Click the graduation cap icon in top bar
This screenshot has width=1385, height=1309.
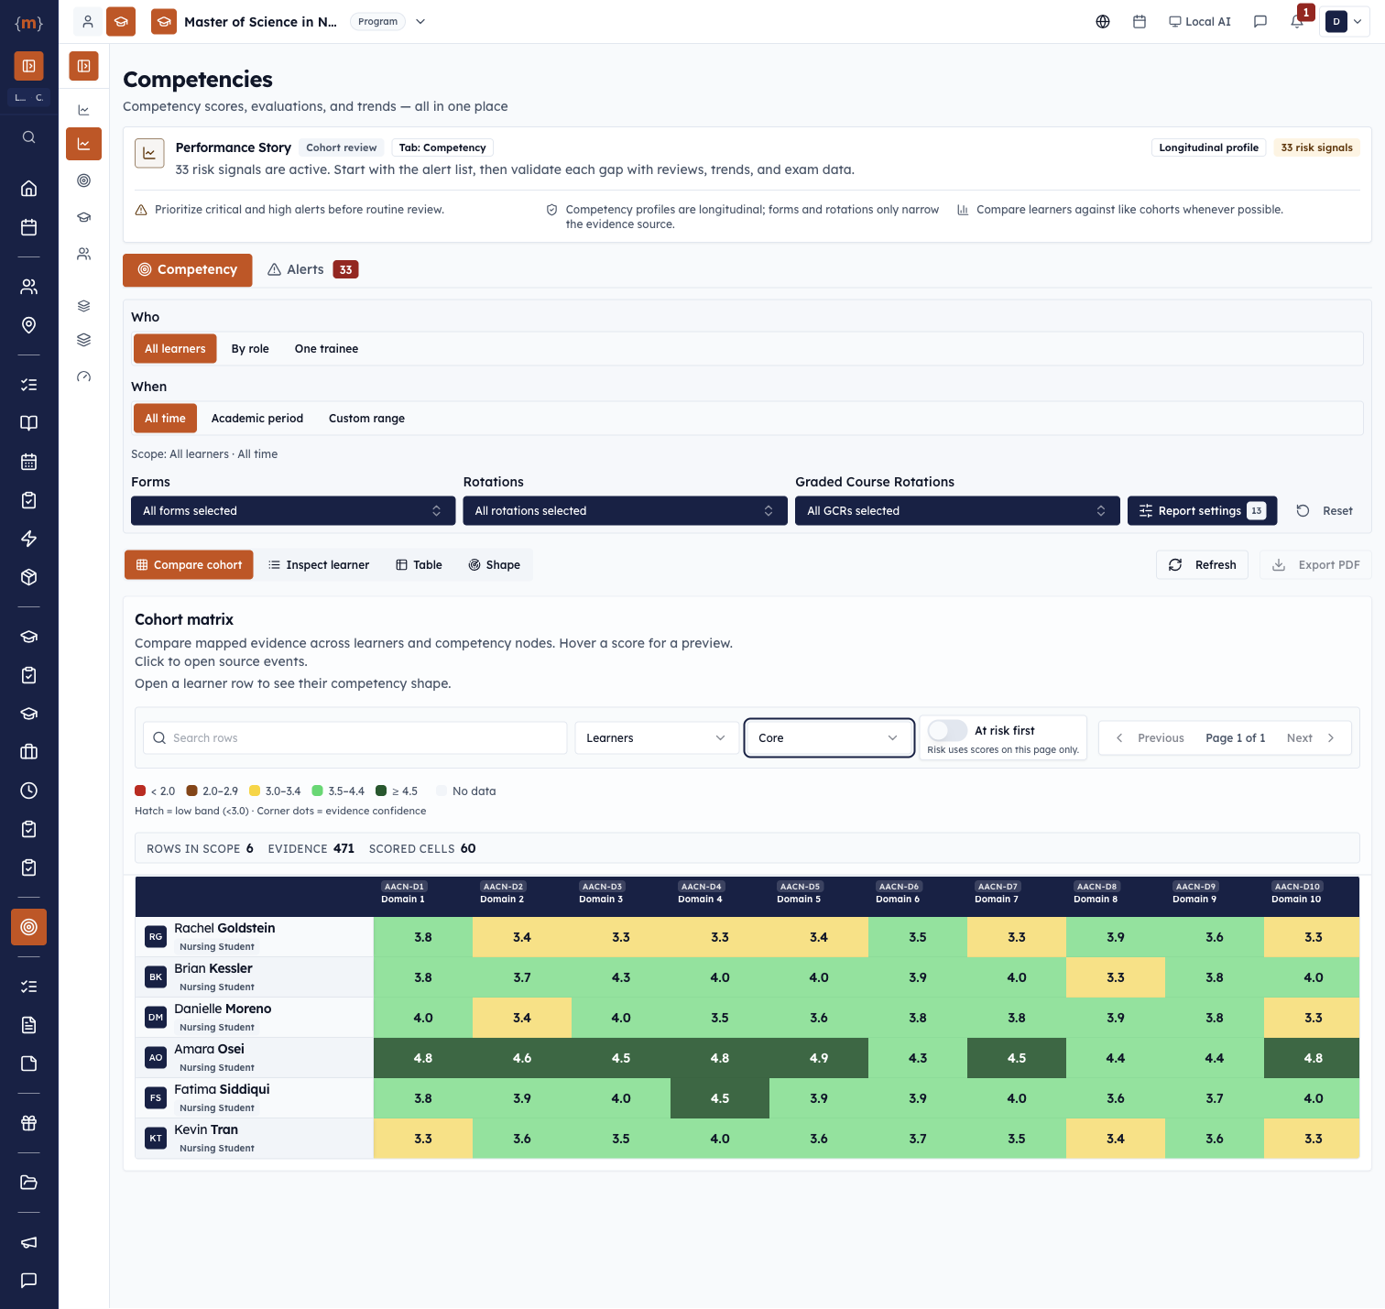point(121,22)
